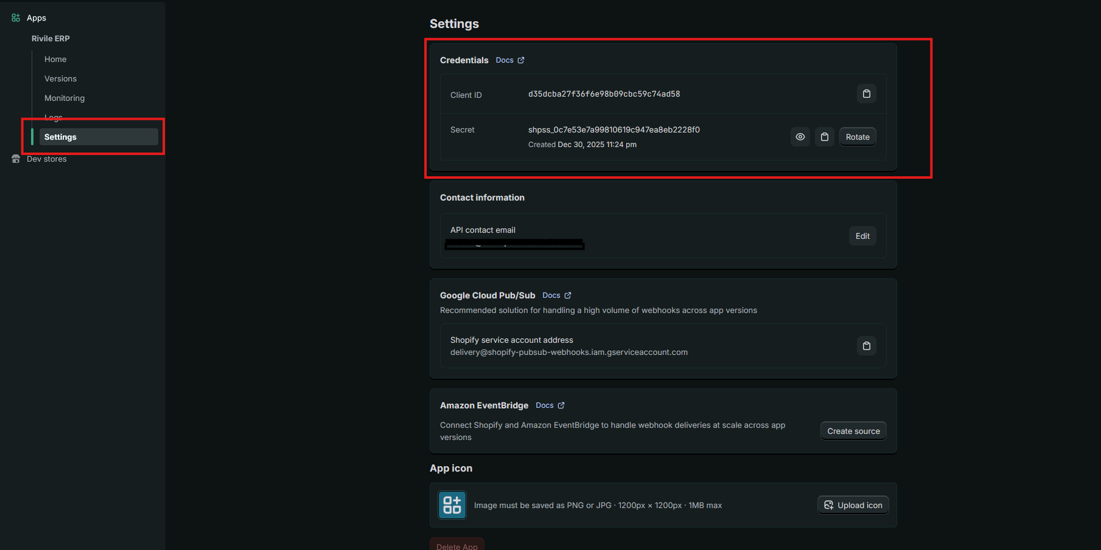
Task: Click the Apps grid icon in sidebar
Action: pos(16,18)
